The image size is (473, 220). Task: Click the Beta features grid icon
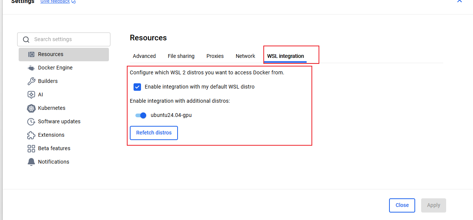(x=31, y=148)
